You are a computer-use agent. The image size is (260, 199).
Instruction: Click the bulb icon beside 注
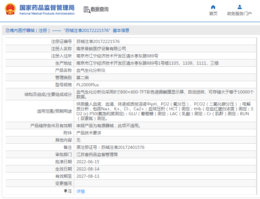click(x=66, y=191)
